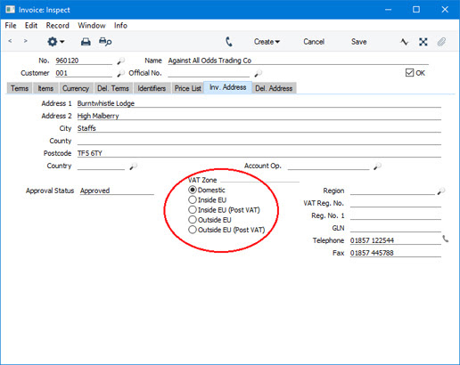This screenshot has height=365, width=460.
Task: Switch to the Inv. Address tab
Action: pyautogui.click(x=227, y=87)
